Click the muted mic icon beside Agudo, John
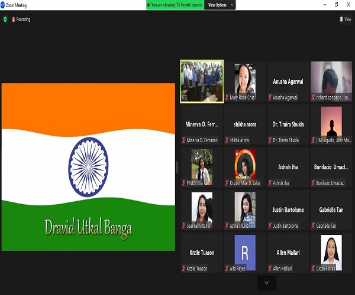This screenshot has height=295, width=355. coord(313,140)
